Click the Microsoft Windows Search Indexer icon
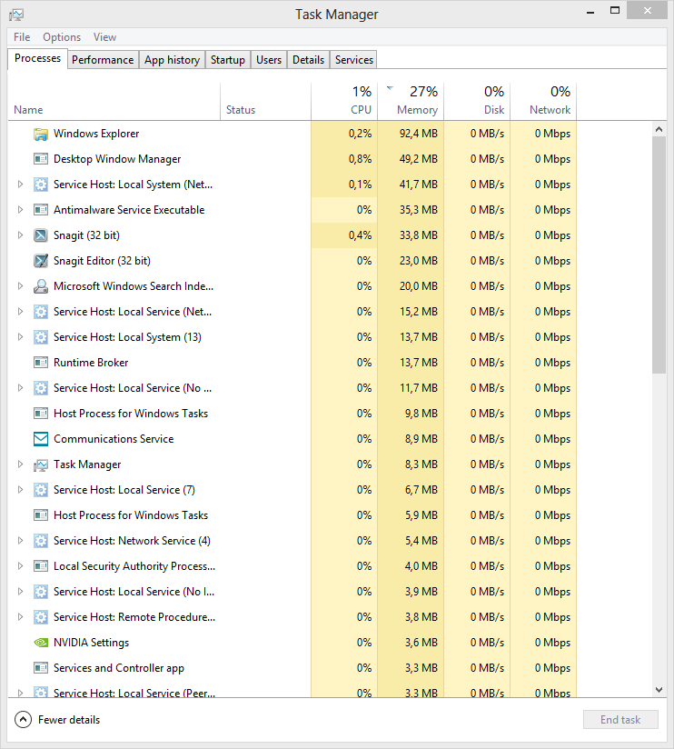This screenshot has width=674, height=749. pyautogui.click(x=41, y=286)
